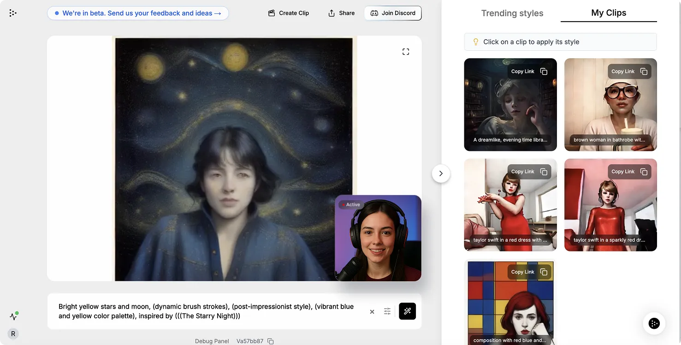
Task: Enter fullscreen view of the generated video
Action: click(406, 52)
